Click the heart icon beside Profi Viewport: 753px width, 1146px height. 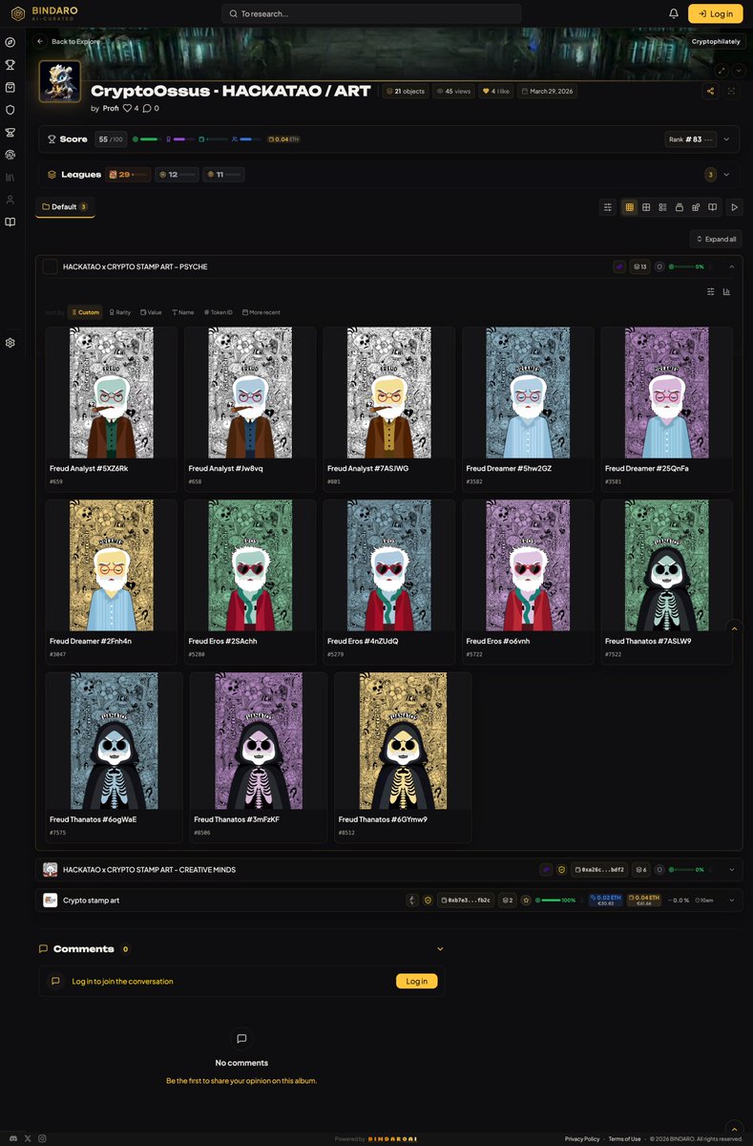127,108
